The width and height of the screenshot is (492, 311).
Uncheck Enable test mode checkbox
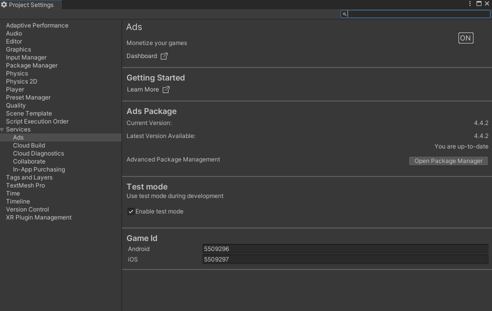[x=131, y=211]
